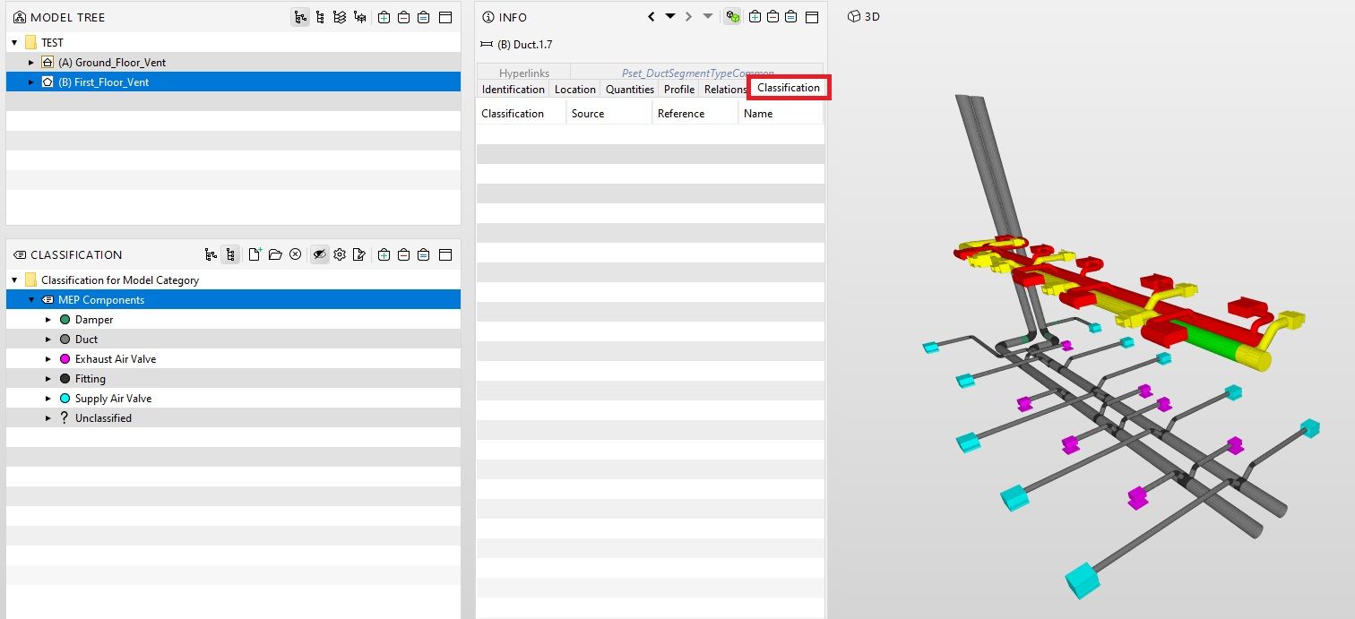Switch to the Identification tab
Screen dimensions: 1355x619
click(x=513, y=89)
